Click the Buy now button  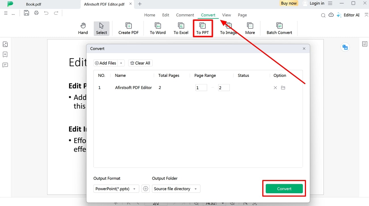pos(289,3)
